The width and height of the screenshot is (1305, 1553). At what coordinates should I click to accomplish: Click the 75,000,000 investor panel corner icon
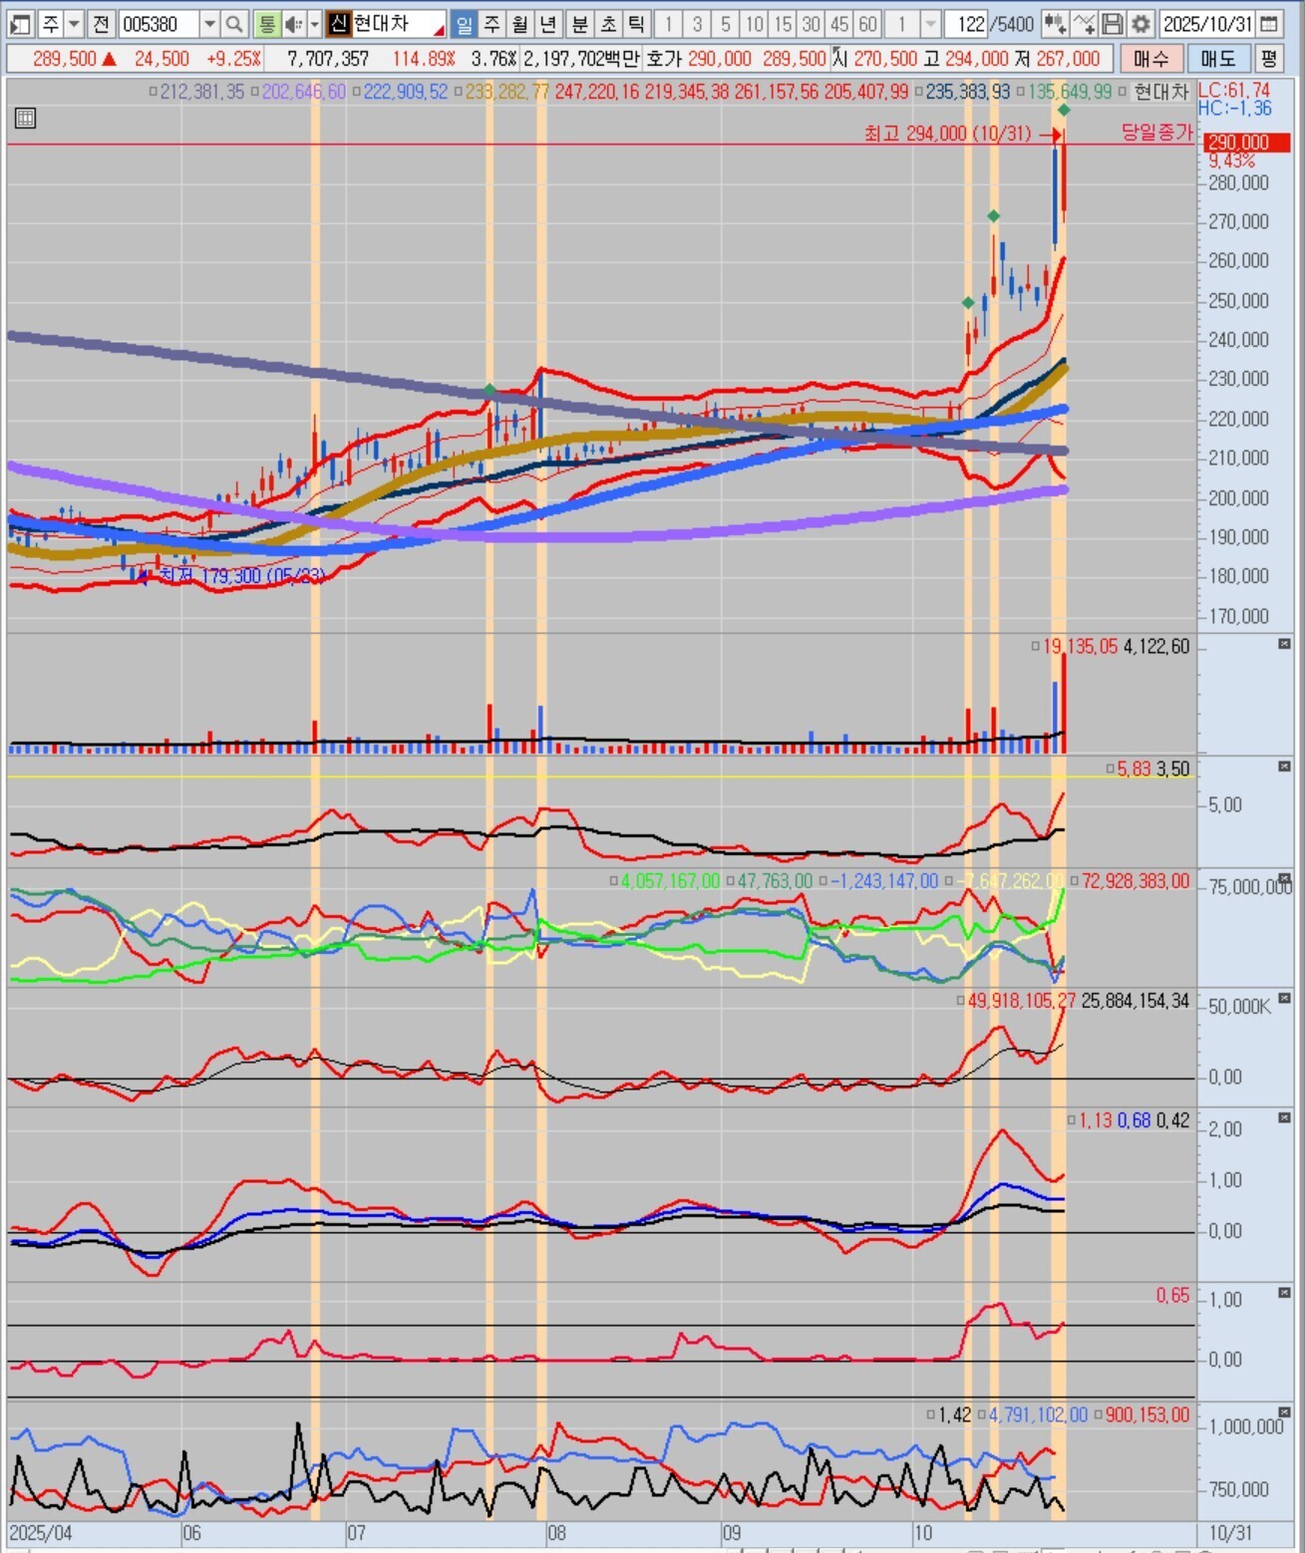1284,879
